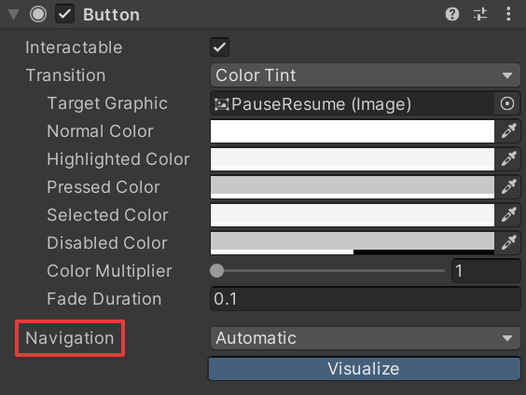Pick Disabled Color with the eyedropper
The height and width of the screenshot is (395, 526).
(508, 243)
